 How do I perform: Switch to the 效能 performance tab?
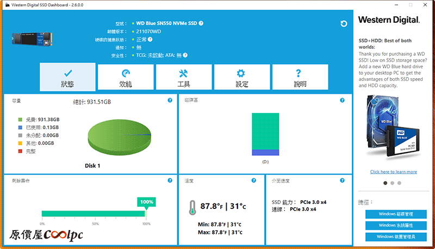point(126,77)
